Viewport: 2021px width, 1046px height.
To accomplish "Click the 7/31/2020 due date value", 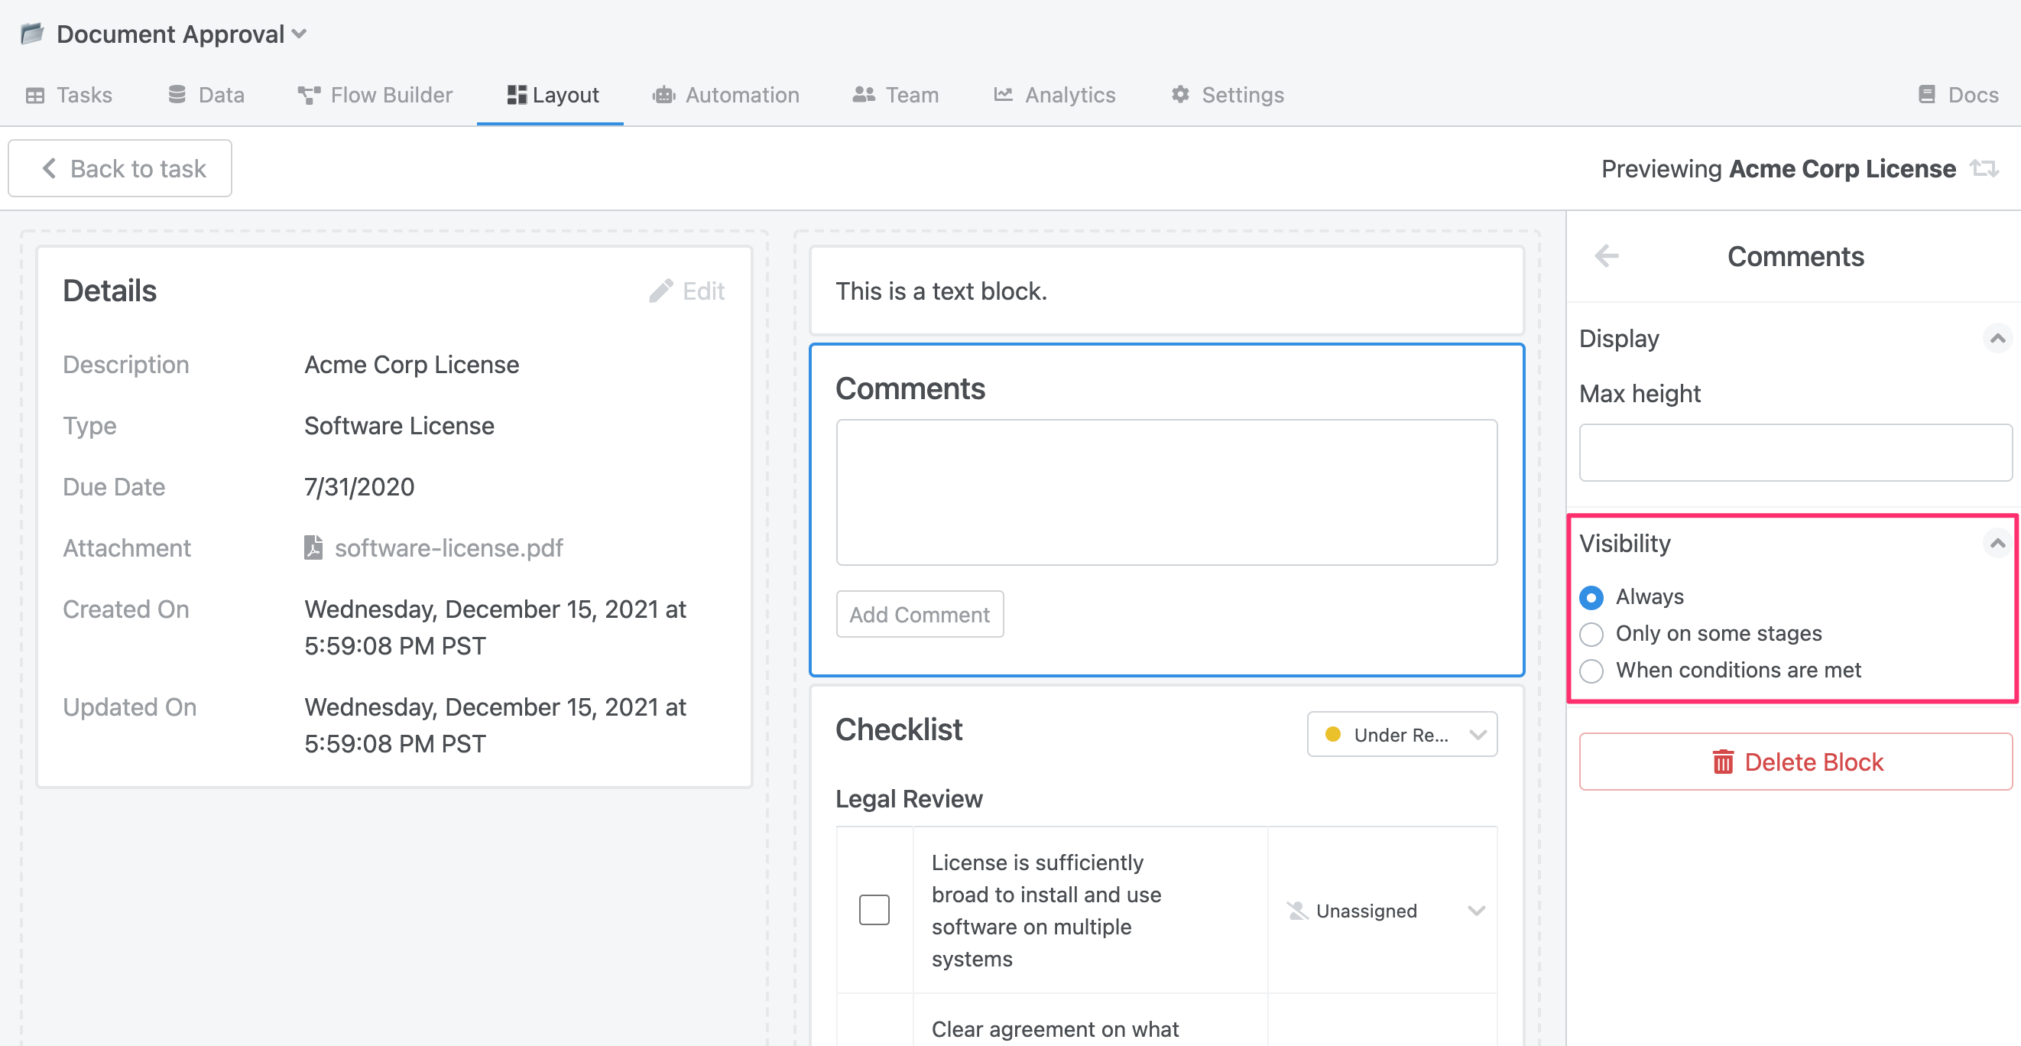I will 359,486.
